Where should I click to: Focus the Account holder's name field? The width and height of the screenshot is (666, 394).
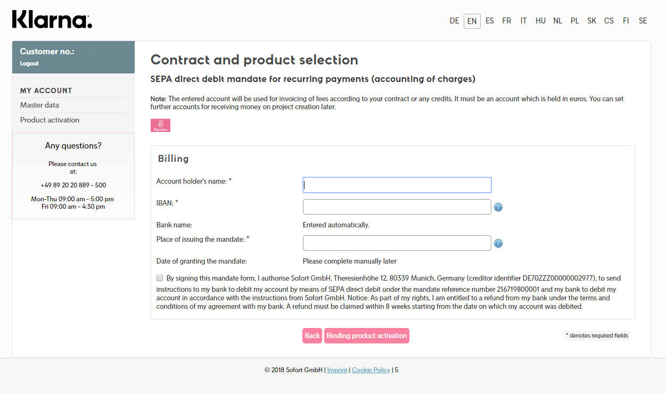[397, 185]
